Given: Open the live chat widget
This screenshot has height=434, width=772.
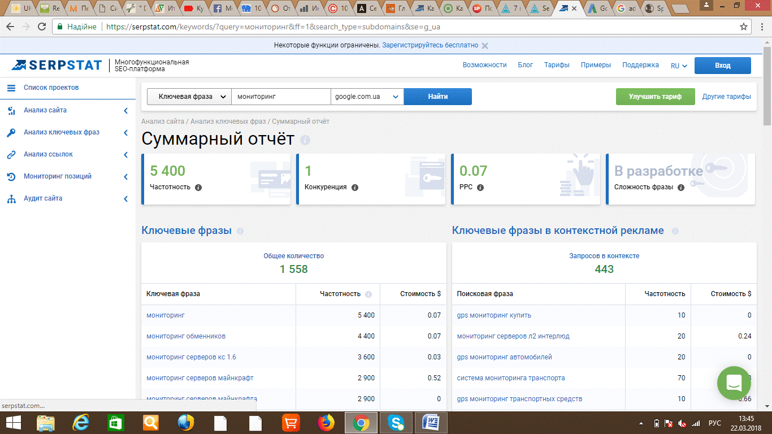Looking at the screenshot, I should pyautogui.click(x=734, y=383).
